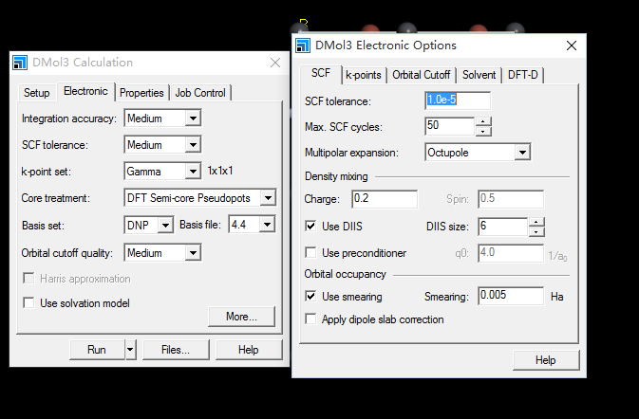Increase Max. SCF cycles with up arrow

pyautogui.click(x=483, y=121)
